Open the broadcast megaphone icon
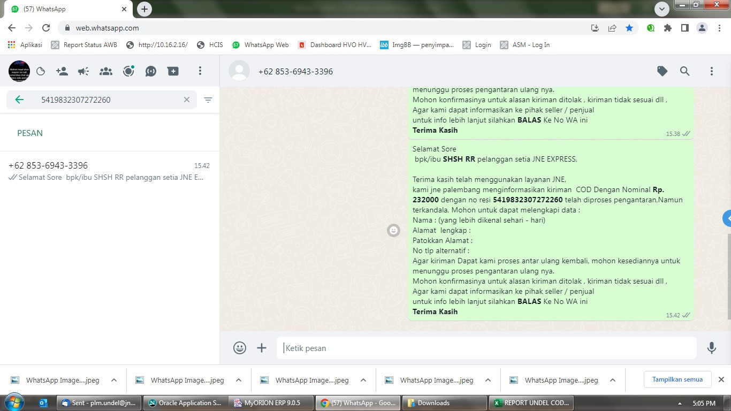The height and width of the screenshot is (411, 731). pos(83,71)
